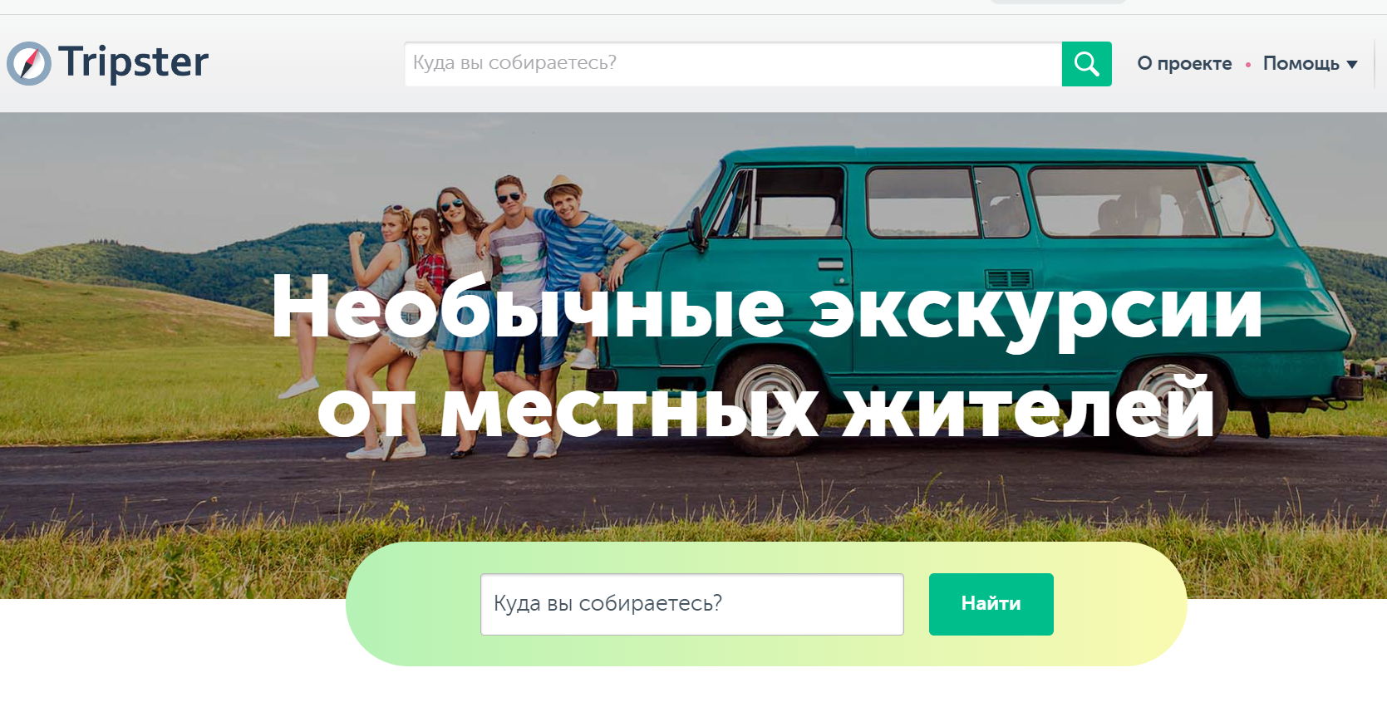The height and width of the screenshot is (702, 1387).
Task: Click the «Необычные экскурсии» headline
Action: [765, 309]
